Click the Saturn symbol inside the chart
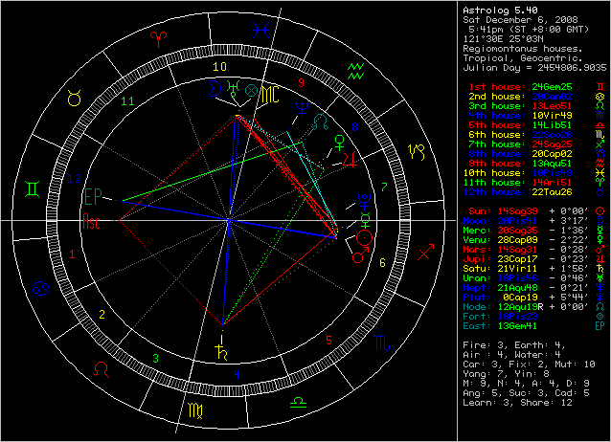 [222, 348]
